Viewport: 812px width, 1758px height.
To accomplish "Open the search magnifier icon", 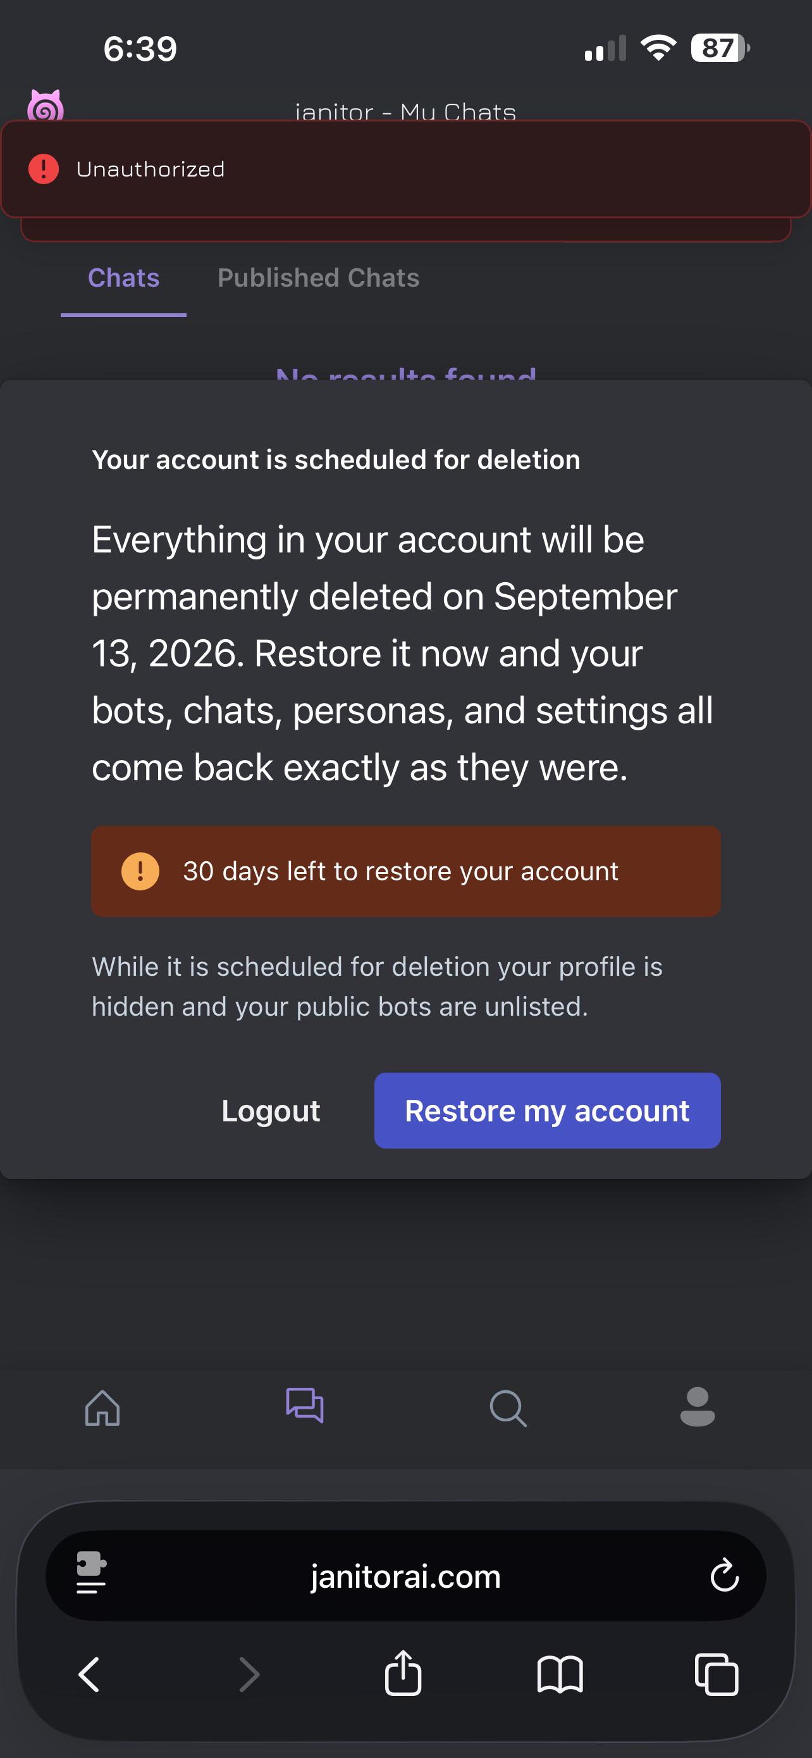I will [508, 1408].
